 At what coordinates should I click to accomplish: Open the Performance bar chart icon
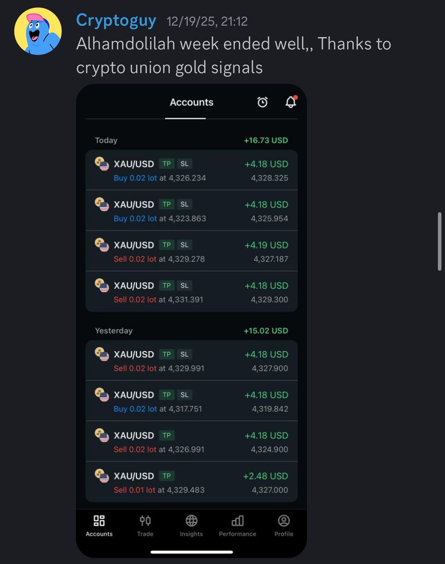click(x=237, y=521)
